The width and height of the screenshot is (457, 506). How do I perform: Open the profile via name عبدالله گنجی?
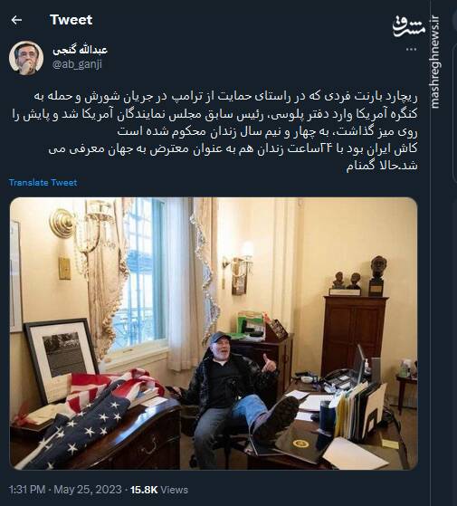(x=80, y=50)
